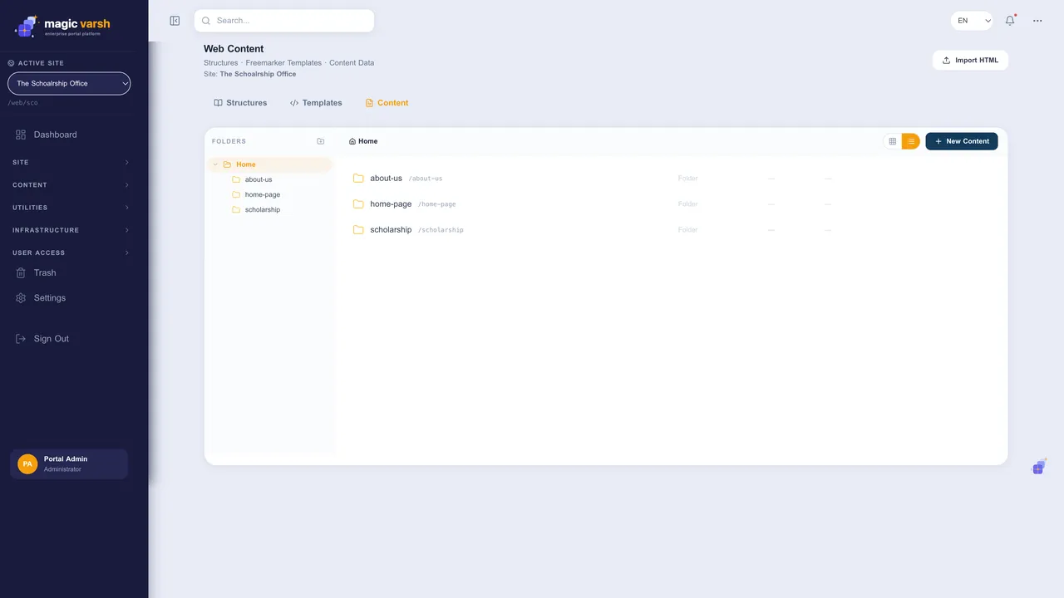The image size is (1064, 598).
Task: Click the folder icon in the about-us list row
Action: tap(358, 179)
